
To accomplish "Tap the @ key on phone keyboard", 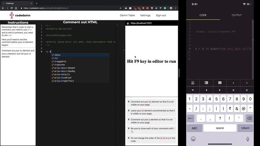I will 244,109.
